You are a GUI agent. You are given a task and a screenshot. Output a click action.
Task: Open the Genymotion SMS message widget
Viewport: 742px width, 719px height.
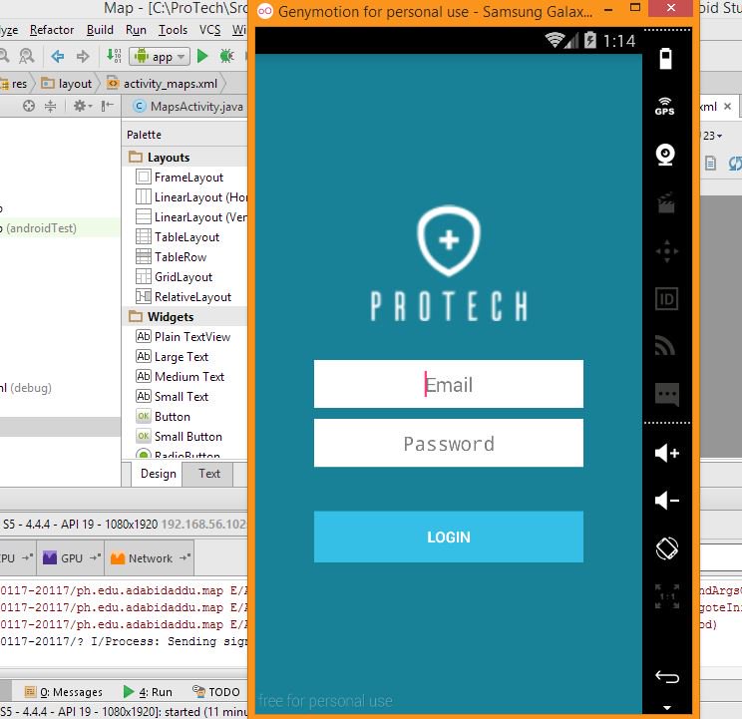tap(667, 394)
